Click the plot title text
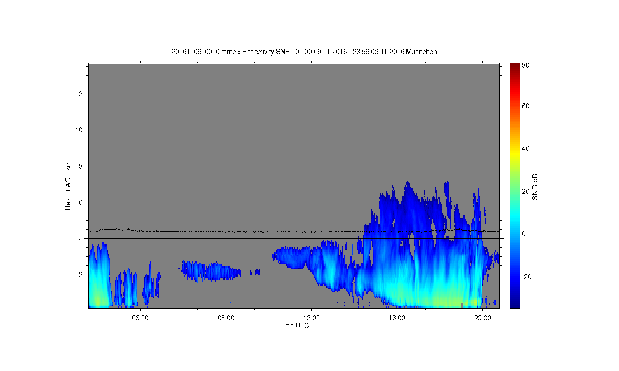This screenshot has width=619, height=371. point(304,52)
